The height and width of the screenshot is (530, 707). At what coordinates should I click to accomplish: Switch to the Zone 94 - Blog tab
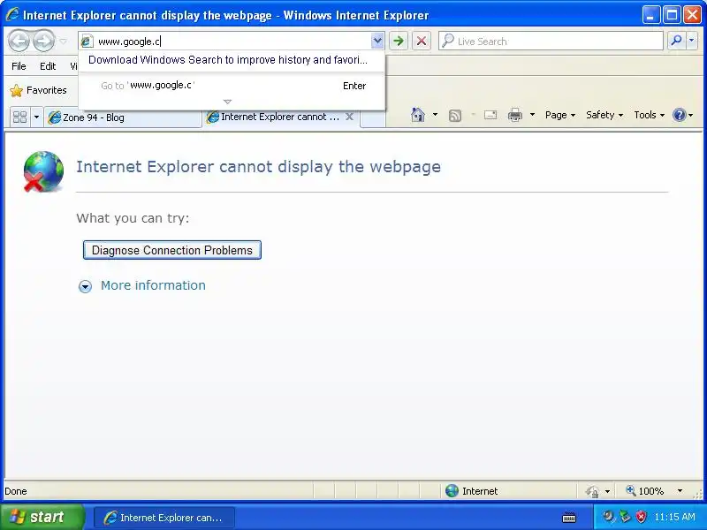click(x=123, y=117)
